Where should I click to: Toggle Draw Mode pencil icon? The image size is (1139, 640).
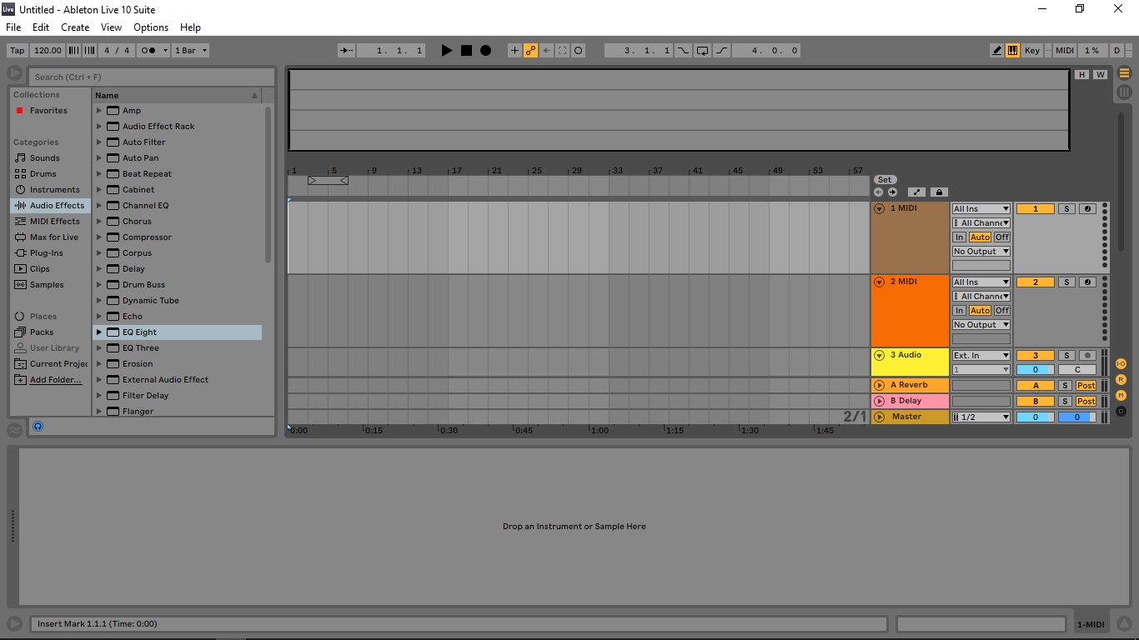996,51
